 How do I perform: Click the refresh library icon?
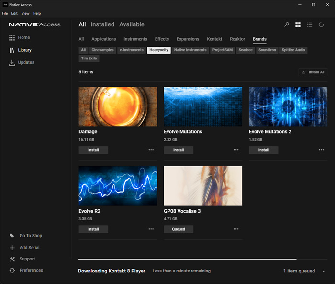(322, 24)
